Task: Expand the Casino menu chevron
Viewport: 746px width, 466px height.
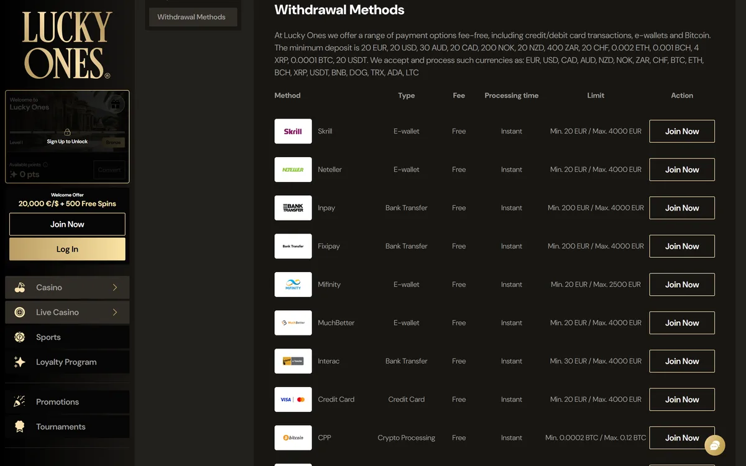Action: point(115,288)
